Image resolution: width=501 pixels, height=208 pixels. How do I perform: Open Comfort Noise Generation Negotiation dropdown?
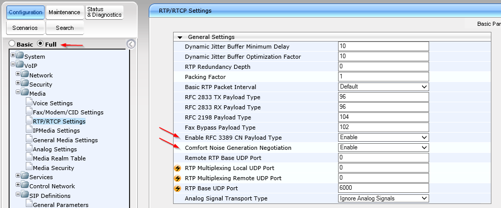(x=384, y=148)
